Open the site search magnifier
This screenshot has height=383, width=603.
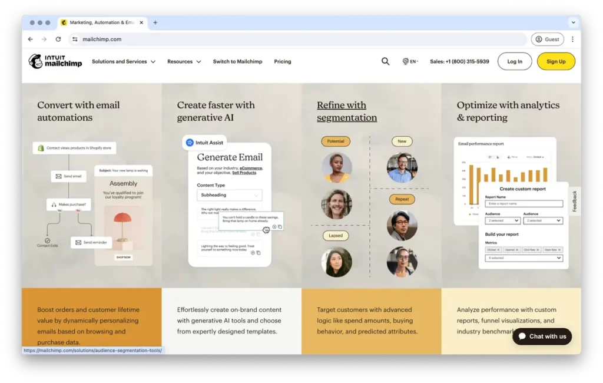385,61
